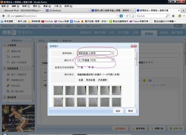
Task: Click the search magnifier in EasyLife box
Action: tap(167, 16)
